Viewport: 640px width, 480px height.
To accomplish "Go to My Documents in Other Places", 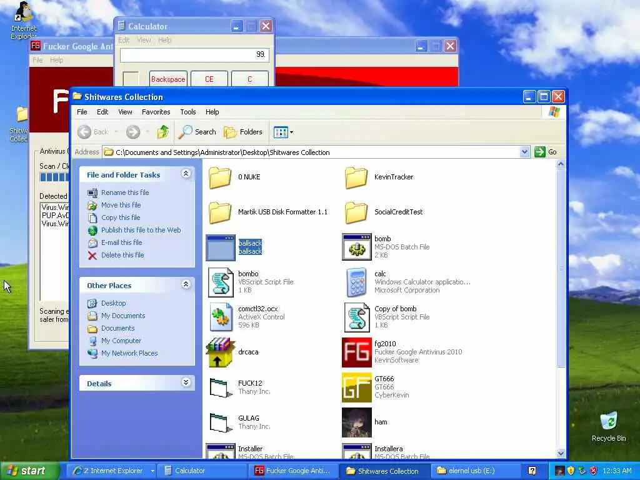I will point(123,316).
